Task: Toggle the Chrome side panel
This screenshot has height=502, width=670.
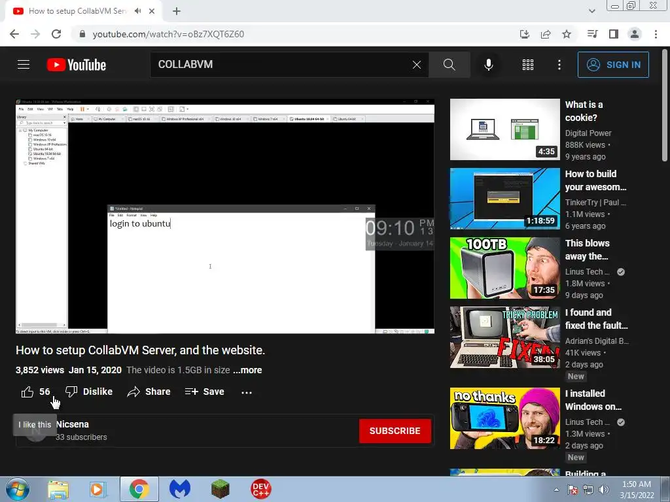Action: 614,34
